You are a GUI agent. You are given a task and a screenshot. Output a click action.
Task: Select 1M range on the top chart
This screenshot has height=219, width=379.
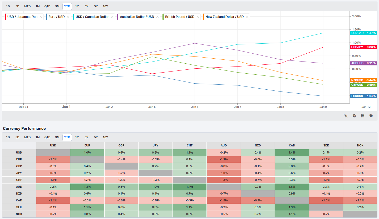click(38, 6)
